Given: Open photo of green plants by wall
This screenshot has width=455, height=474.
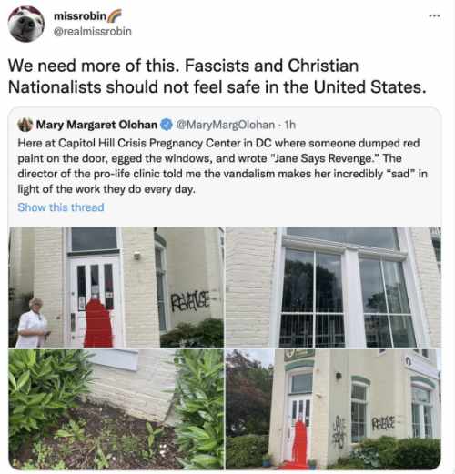Looking at the screenshot, I should (x=116, y=409).
